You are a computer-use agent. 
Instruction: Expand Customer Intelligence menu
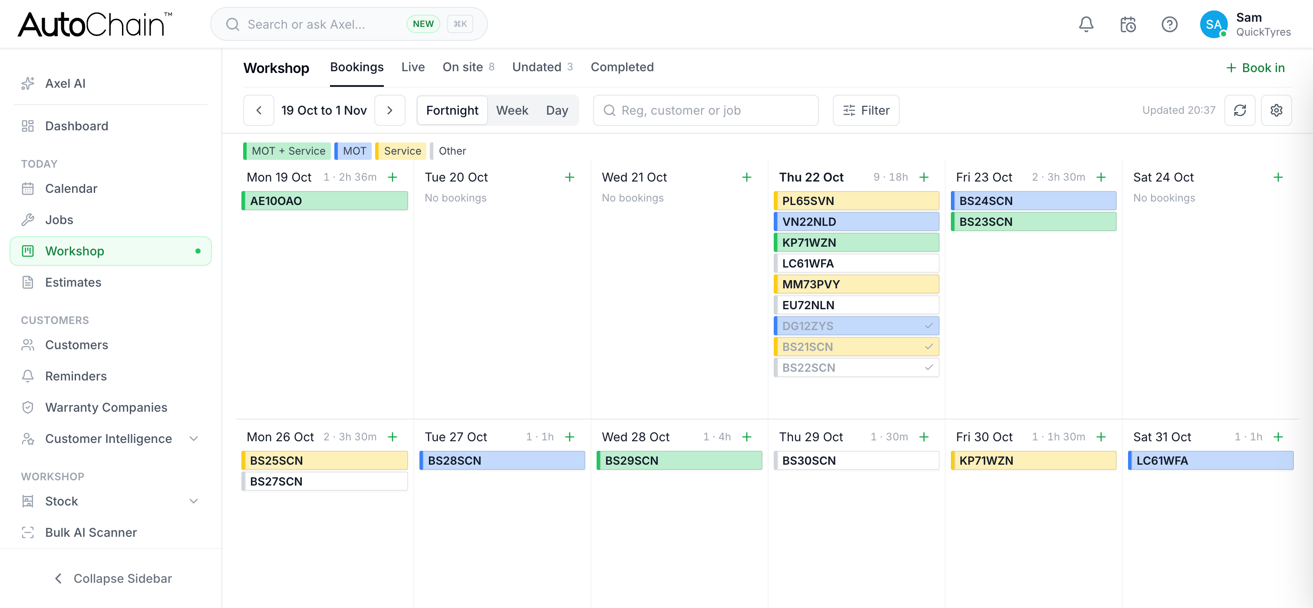pyautogui.click(x=111, y=438)
